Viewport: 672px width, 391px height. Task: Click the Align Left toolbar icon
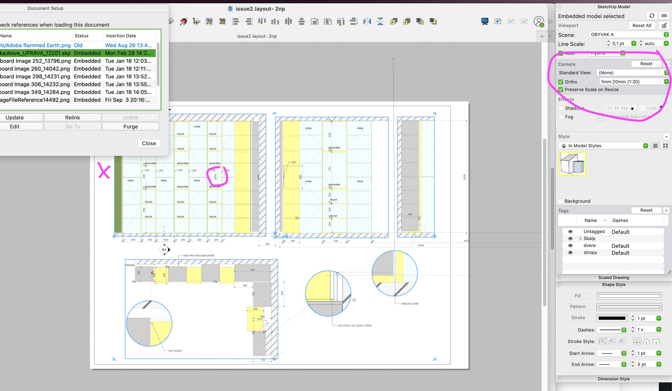click(x=236, y=21)
